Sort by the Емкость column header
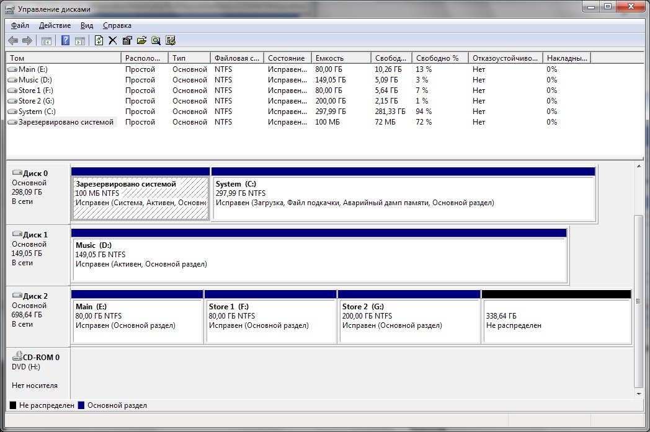 pyautogui.click(x=340, y=58)
